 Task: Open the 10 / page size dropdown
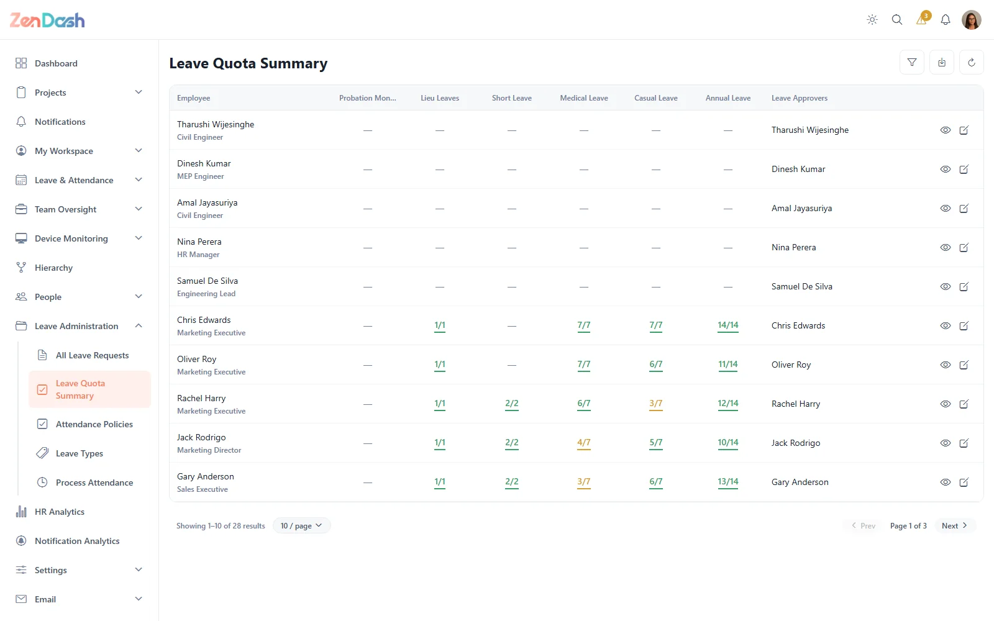pyautogui.click(x=301, y=525)
